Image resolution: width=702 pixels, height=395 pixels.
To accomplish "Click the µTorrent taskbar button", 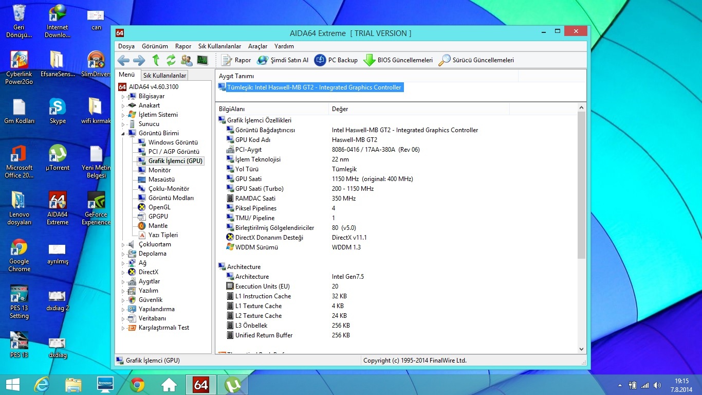I will [233, 385].
